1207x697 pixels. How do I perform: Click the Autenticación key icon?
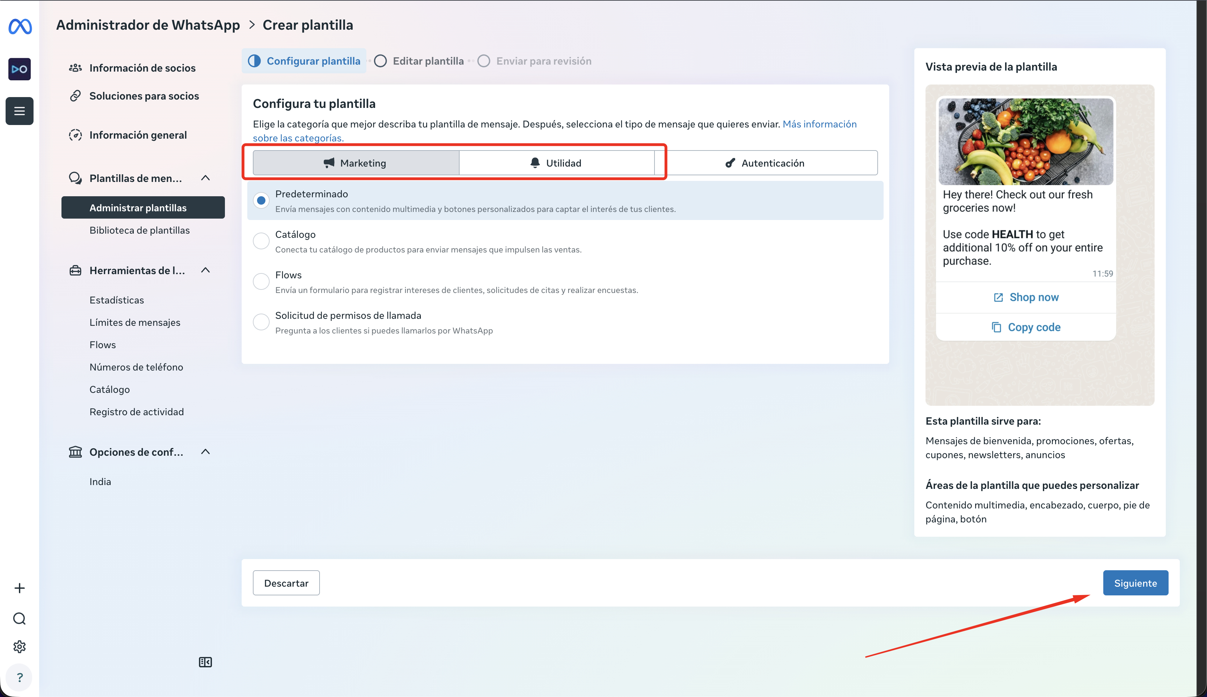click(730, 163)
